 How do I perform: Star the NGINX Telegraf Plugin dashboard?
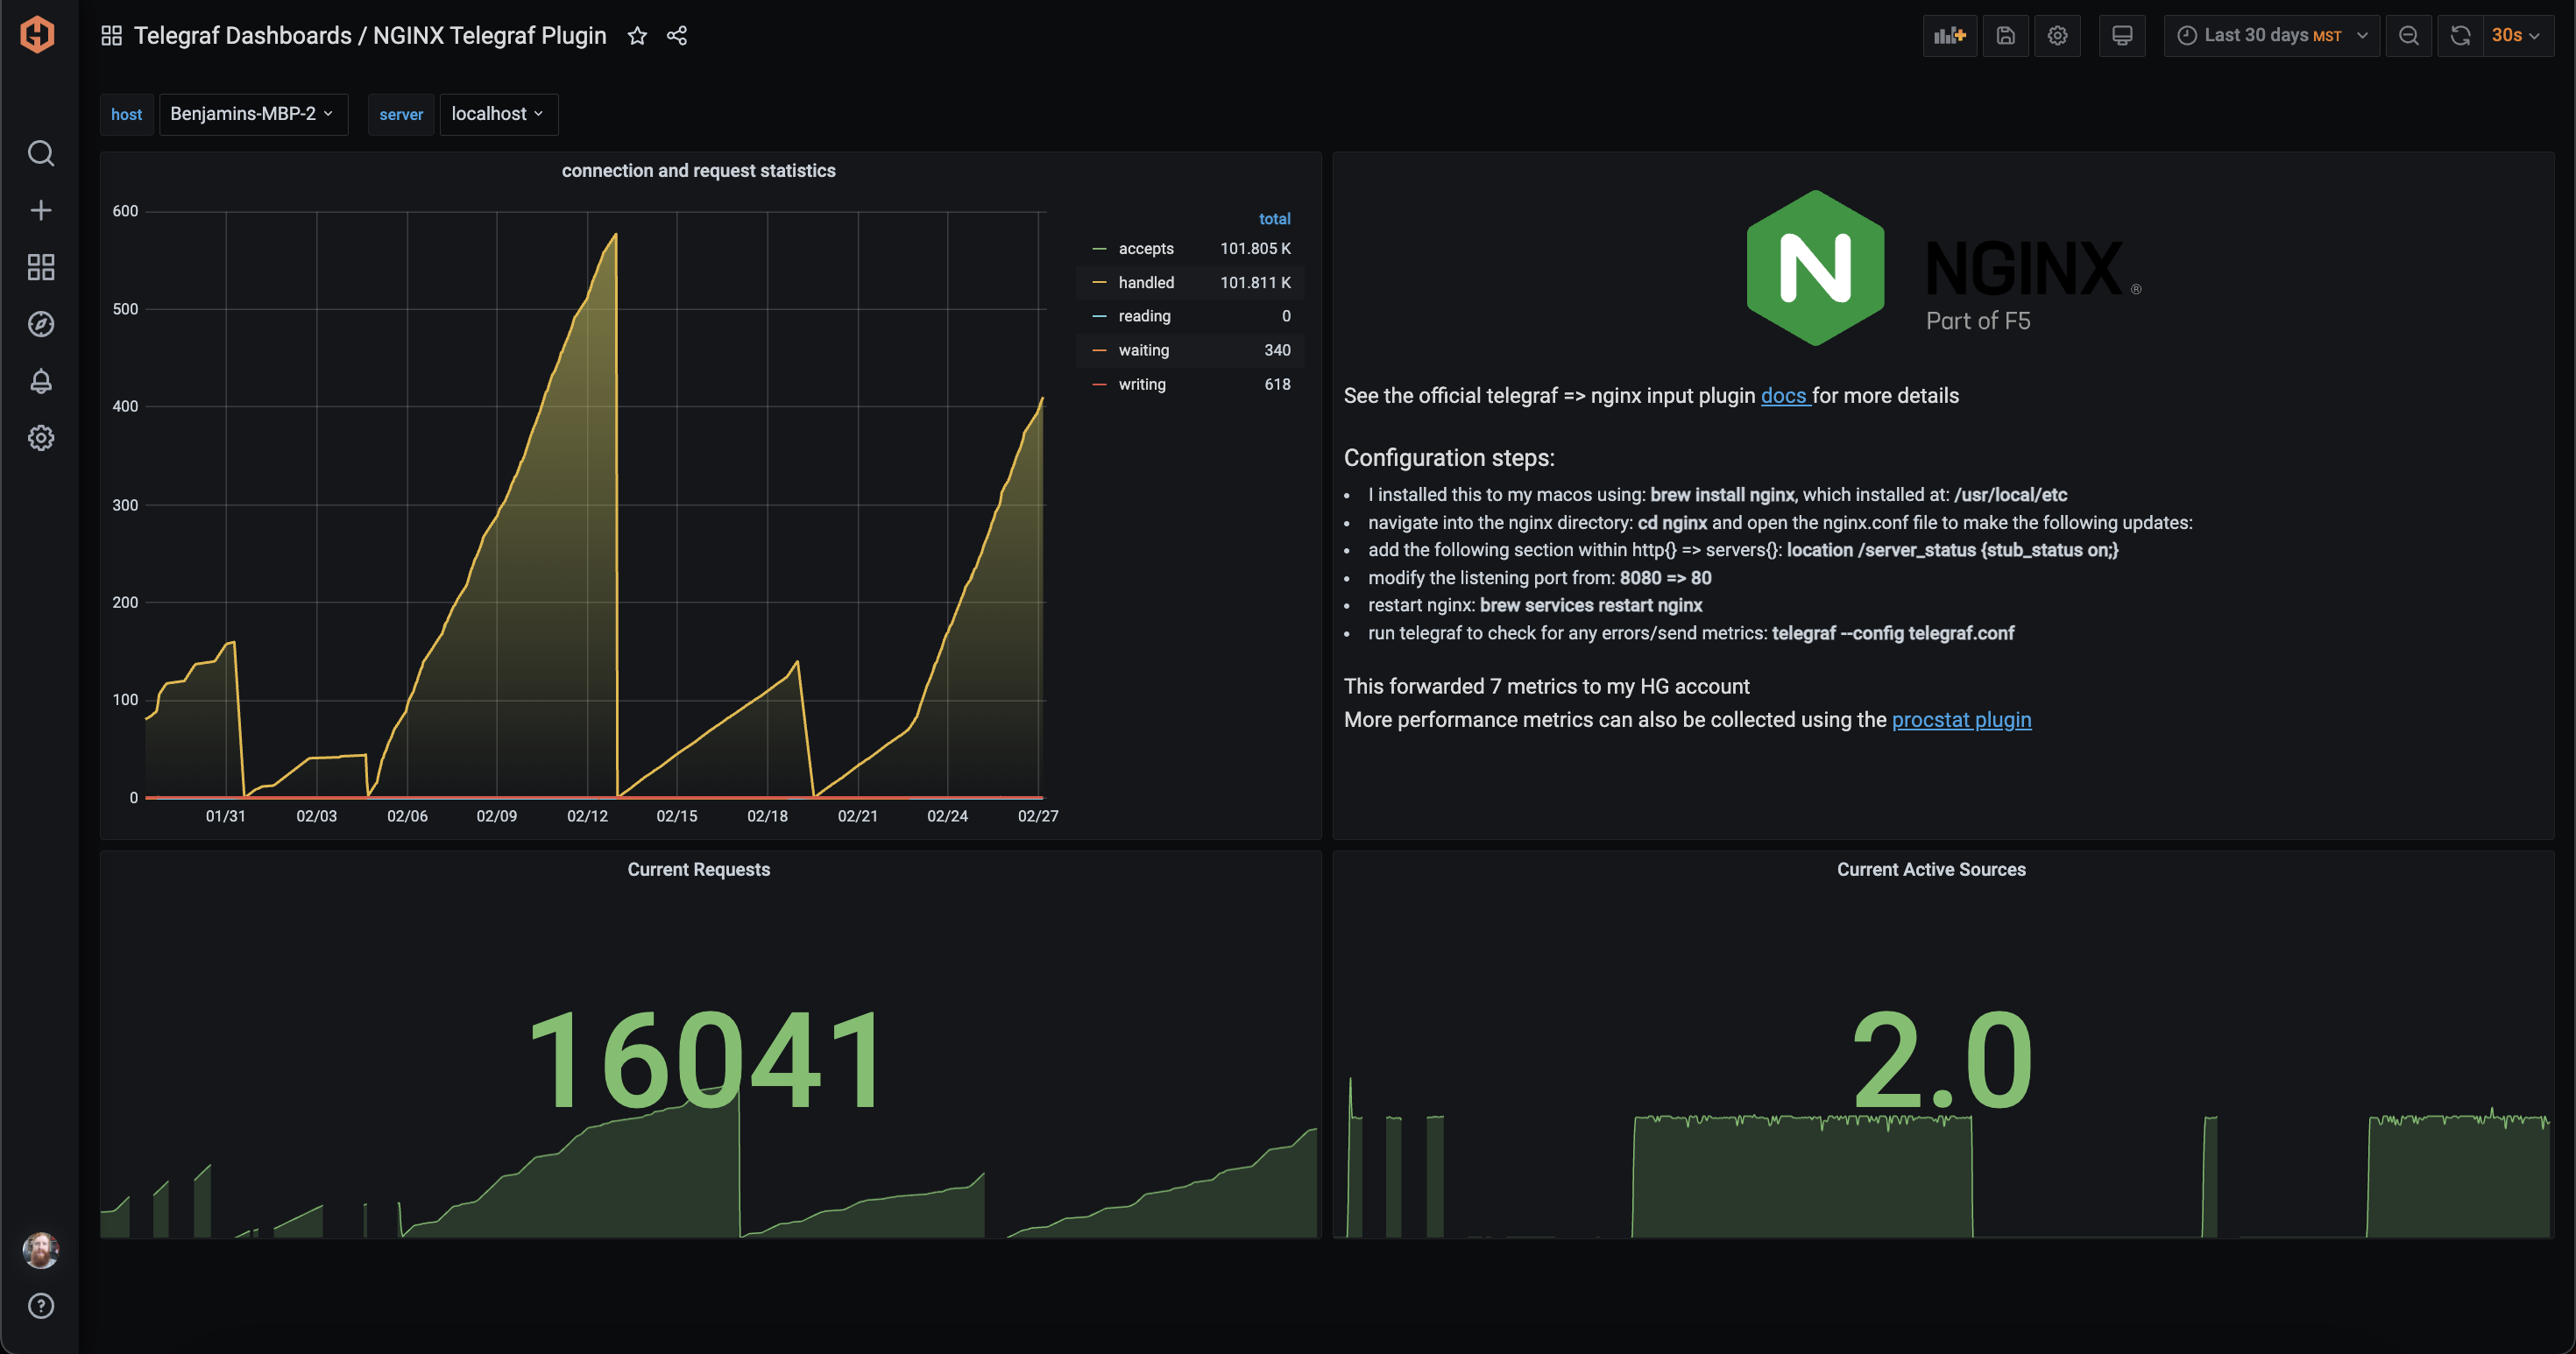point(637,35)
